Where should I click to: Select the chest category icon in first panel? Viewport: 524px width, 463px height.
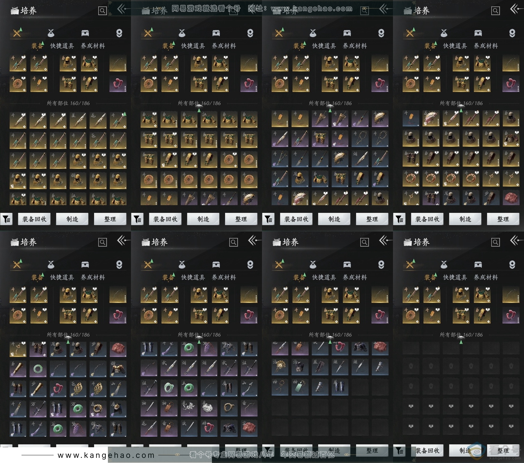tap(85, 33)
